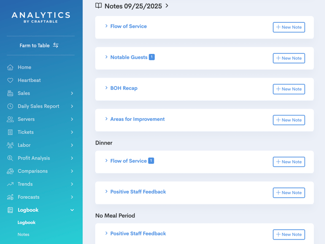Image resolution: width=325 pixels, height=244 pixels.
Task: Click the Servers people icon
Action: click(10, 119)
